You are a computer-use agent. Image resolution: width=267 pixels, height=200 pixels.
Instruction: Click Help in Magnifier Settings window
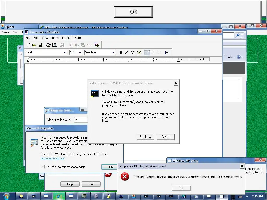pos(70,184)
